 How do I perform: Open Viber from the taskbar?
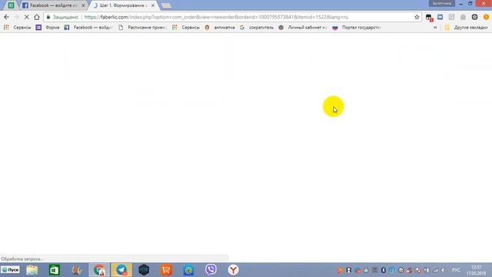click(x=211, y=270)
